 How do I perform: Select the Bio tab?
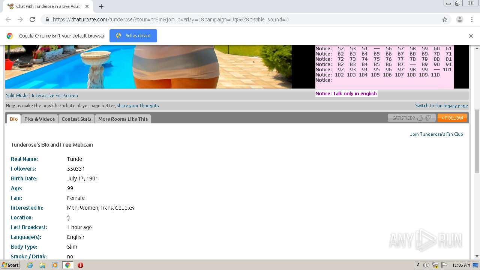tap(13, 119)
